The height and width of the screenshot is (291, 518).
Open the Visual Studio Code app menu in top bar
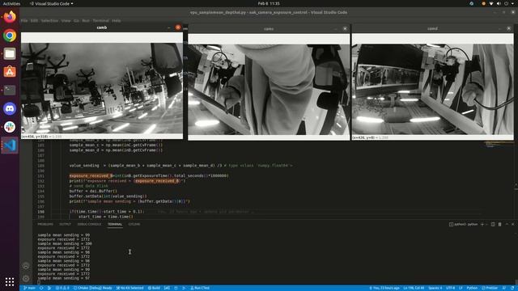(52, 3)
